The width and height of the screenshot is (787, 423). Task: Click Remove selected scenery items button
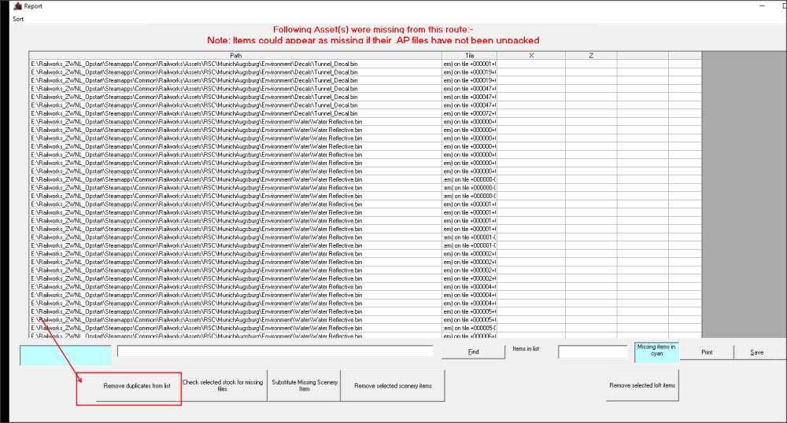393,386
